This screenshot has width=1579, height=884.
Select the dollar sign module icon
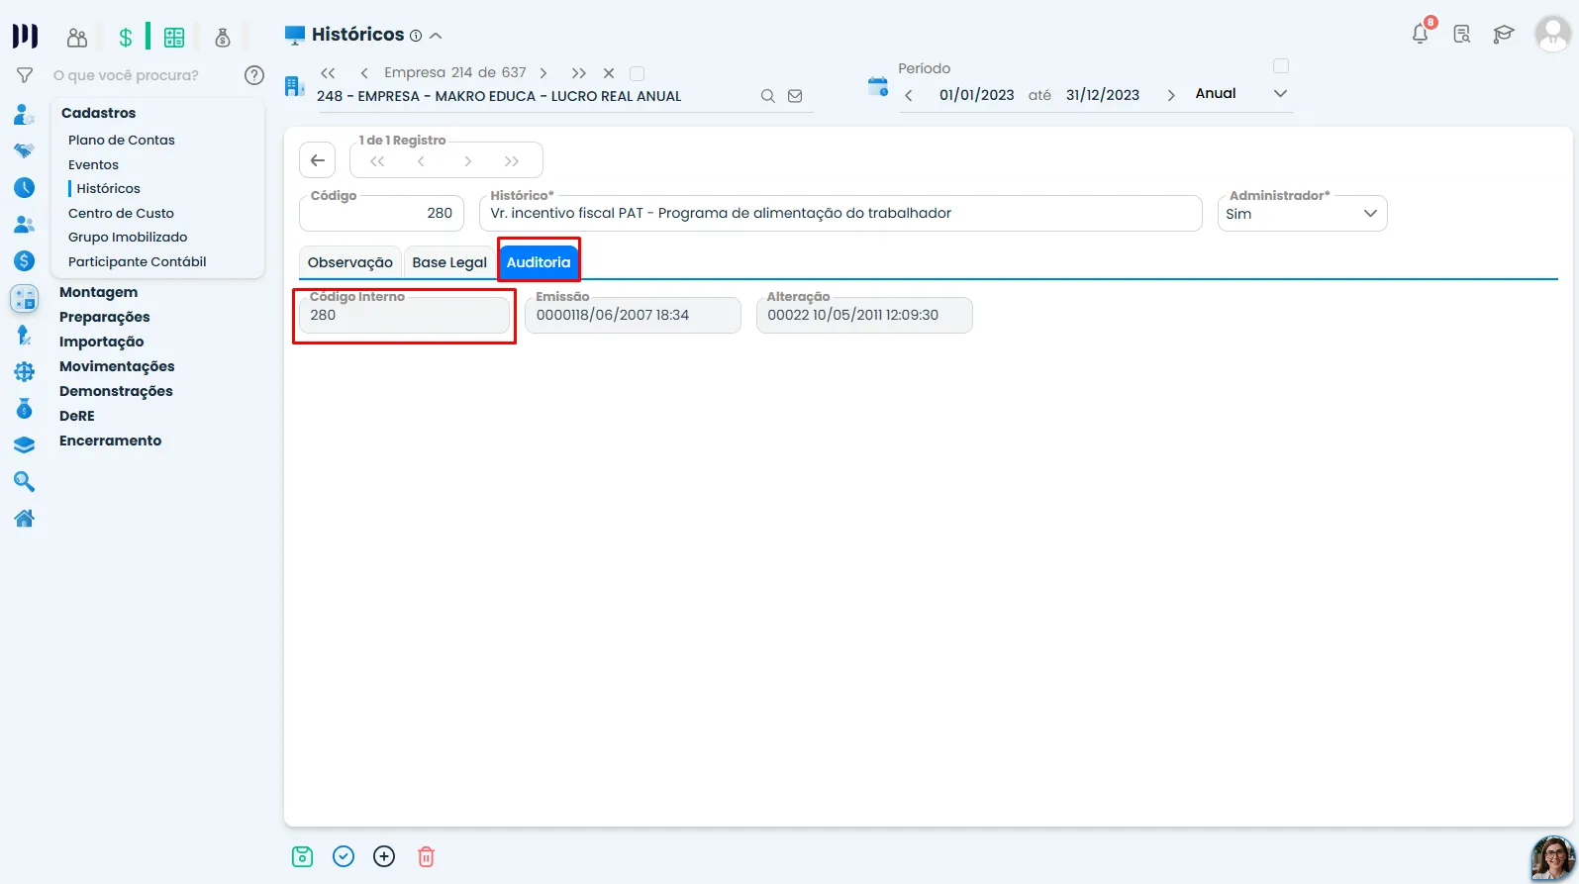click(x=125, y=38)
